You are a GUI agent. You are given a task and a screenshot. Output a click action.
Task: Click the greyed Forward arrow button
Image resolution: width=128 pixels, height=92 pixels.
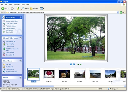(x=12, y=8)
